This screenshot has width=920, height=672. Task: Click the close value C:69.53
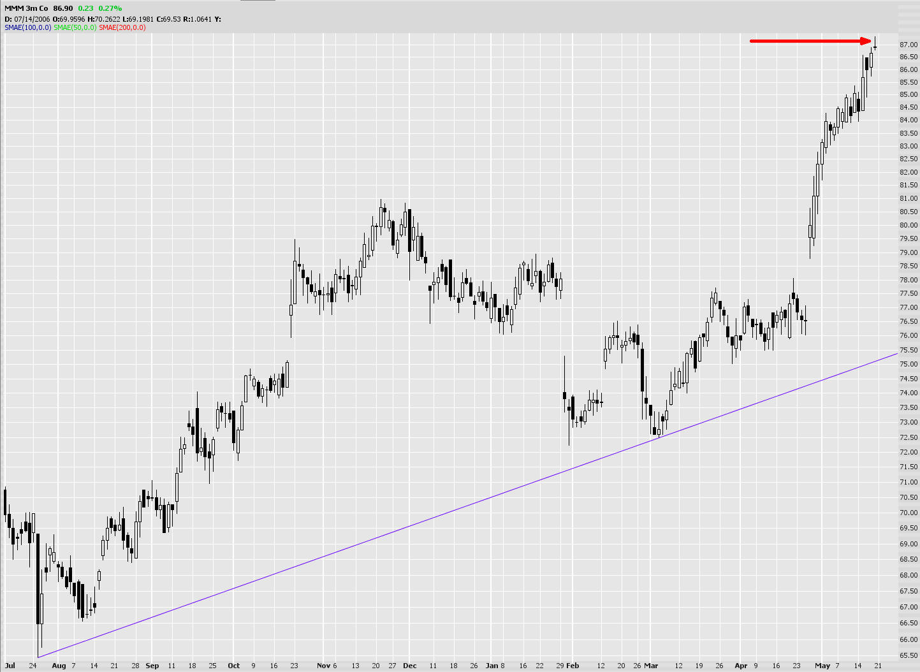tap(168, 19)
